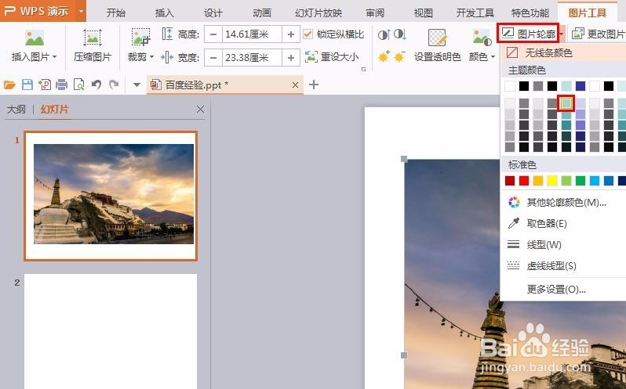
Task: Increase brightness with sun plus icon
Action: [384, 57]
